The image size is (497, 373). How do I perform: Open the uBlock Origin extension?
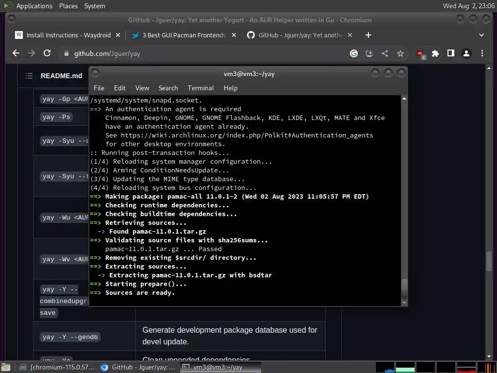click(x=421, y=53)
